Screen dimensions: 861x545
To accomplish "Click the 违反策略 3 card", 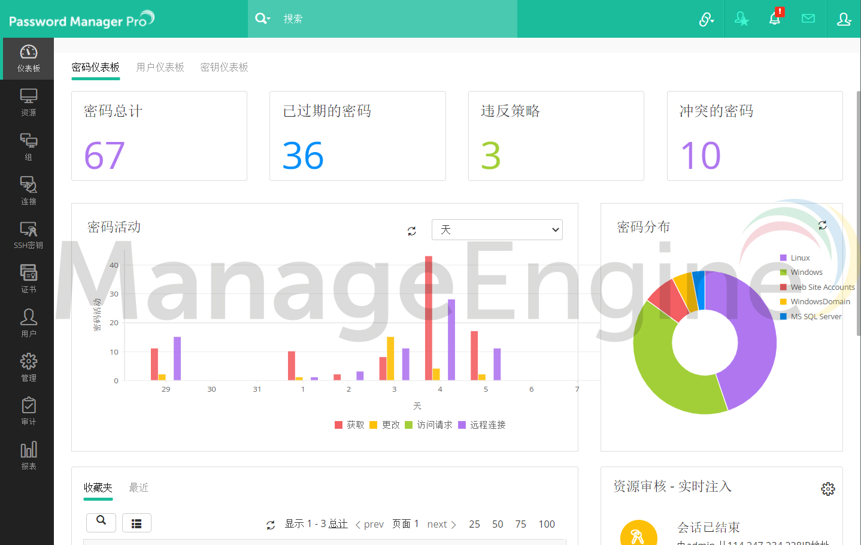I will click(x=556, y=136).
